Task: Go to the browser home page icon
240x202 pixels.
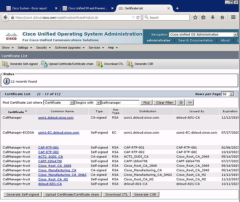Action: click(x=222, y=17)
